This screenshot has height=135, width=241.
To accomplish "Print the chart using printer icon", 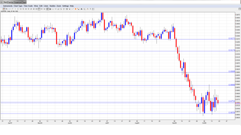I will pyautogui.click(x=82, y=9).
